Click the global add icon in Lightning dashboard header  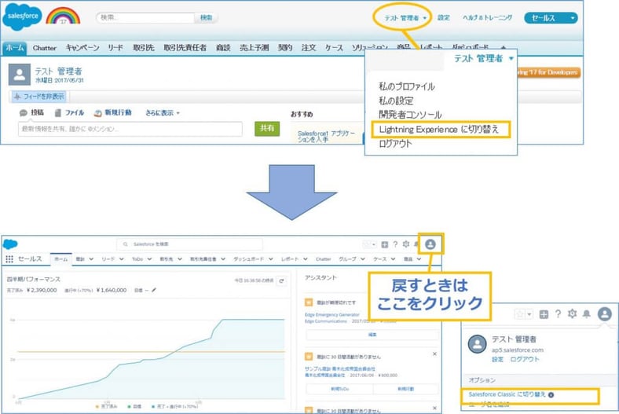(x=384, y=244)
